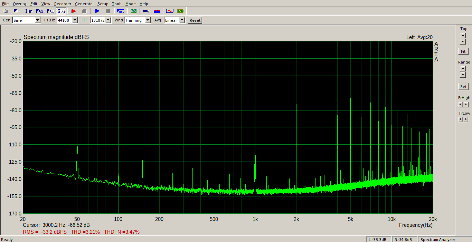Click FrHigh left arrow button
This screenshot has width=472, height=242.
(461, 105)
